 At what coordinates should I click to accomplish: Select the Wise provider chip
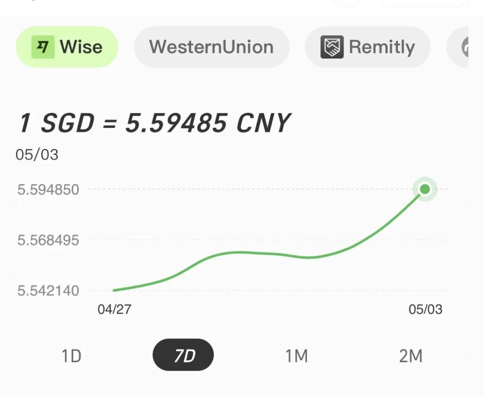(67, 47)
